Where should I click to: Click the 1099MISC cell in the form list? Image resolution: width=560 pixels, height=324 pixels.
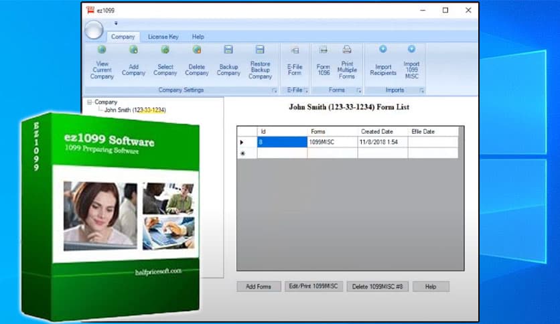[x=332, y=142]
